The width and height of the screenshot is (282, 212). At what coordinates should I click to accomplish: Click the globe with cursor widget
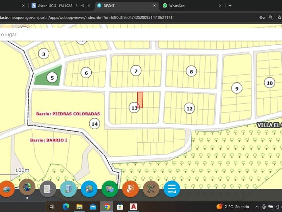point(89,189)
